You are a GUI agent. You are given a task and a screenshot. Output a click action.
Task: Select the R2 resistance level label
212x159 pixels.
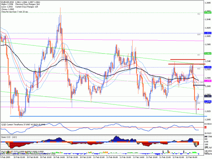[x=199, y=14]
